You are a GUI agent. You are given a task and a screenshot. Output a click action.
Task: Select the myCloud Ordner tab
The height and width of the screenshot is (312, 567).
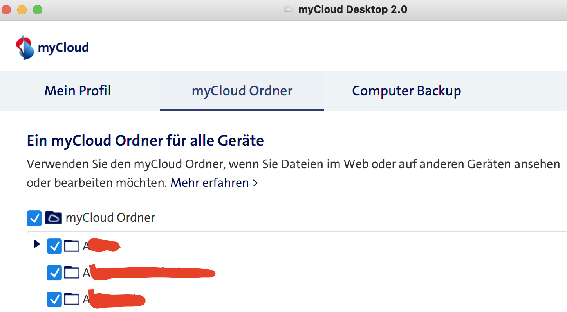point(241,90)
